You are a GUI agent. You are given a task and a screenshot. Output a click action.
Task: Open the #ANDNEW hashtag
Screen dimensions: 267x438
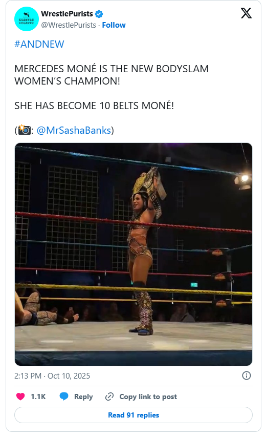(x=39, y=44)
